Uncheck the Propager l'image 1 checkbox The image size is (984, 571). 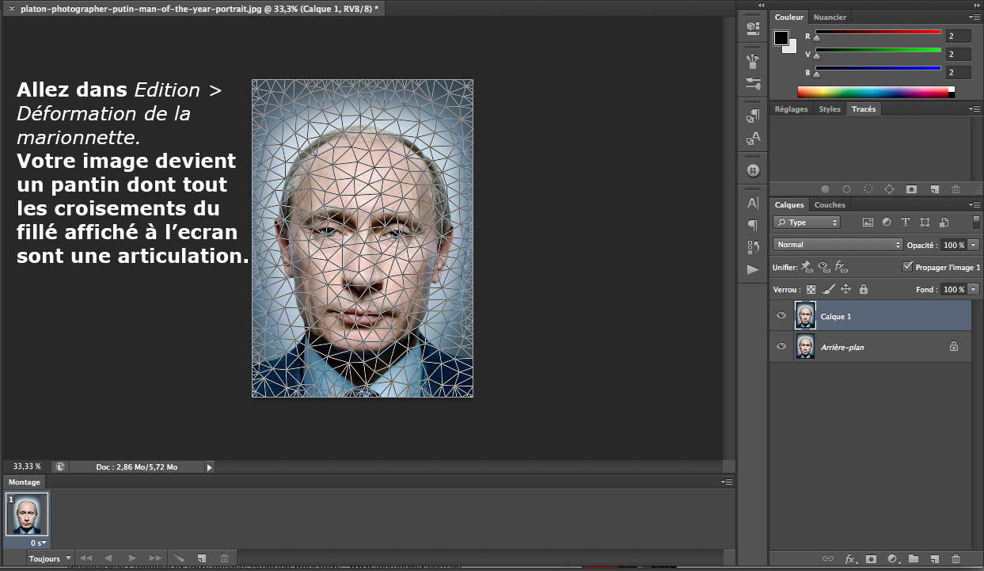907,268
